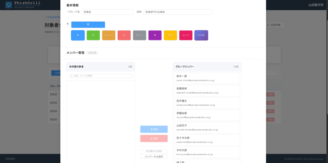Click the 削除 button with left chevron
The height and width of the screenshot is (163, 328).
pyautogui.click(x=154, y=138)
